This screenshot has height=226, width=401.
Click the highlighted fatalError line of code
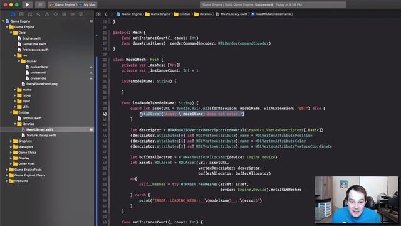(x=192, y=114)
